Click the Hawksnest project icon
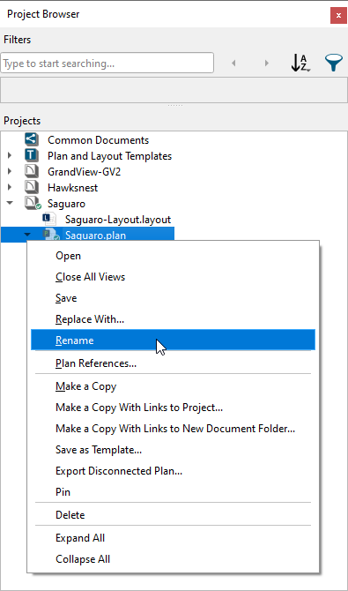The width and height of the screenshot is (348, 591). pos(32,187)
